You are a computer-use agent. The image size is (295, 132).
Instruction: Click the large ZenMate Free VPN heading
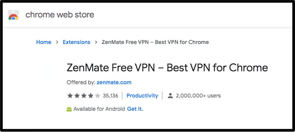167,68
